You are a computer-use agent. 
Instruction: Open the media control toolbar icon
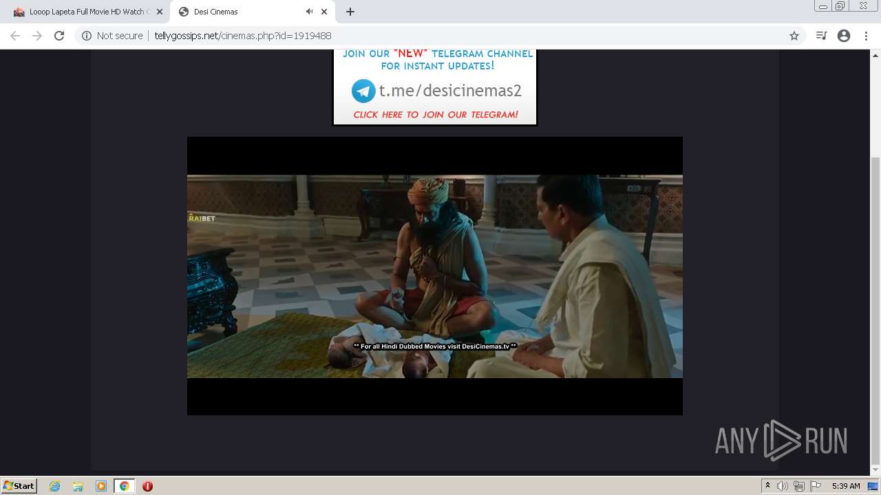pyautogui.click(x=821, y=36)
